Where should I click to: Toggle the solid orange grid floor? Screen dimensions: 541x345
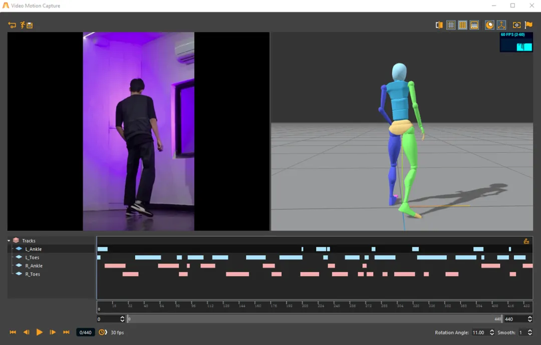point(462,25)
